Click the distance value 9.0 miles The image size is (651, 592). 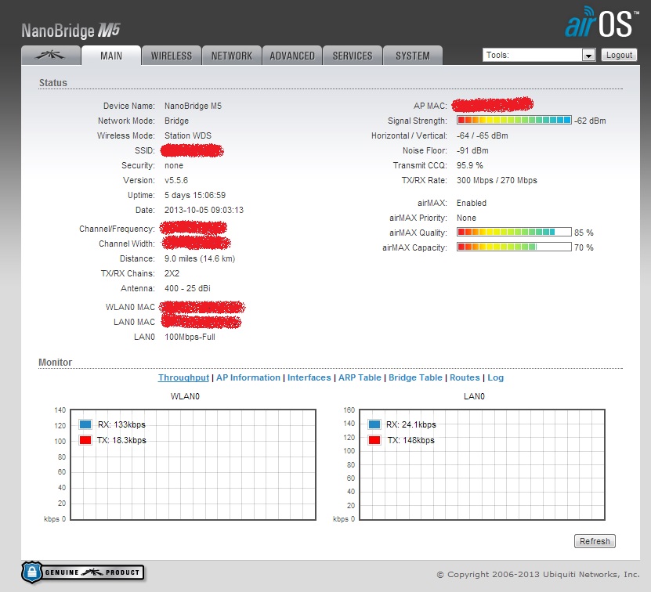click(x=200, y=258)
